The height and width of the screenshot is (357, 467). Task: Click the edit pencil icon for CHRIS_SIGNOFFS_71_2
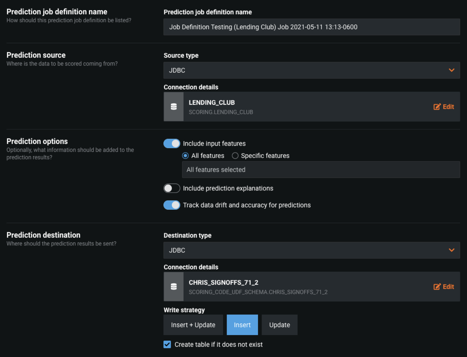[x=437, y=287]
